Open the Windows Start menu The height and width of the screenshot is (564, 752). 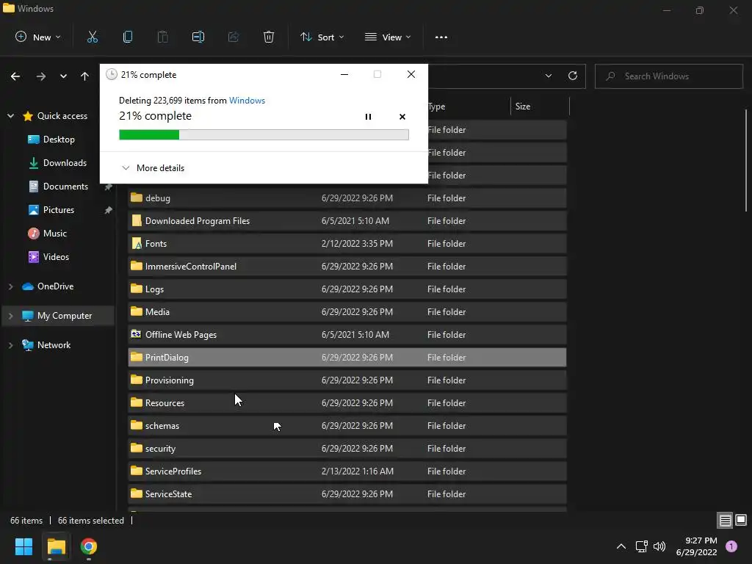coord(23,546)
